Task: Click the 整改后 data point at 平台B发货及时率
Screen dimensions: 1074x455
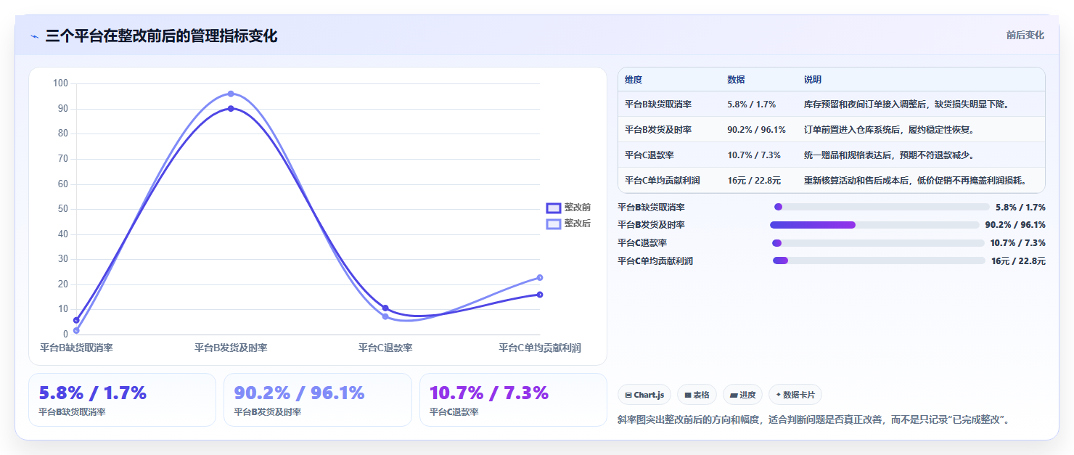Action: (231, 94)
